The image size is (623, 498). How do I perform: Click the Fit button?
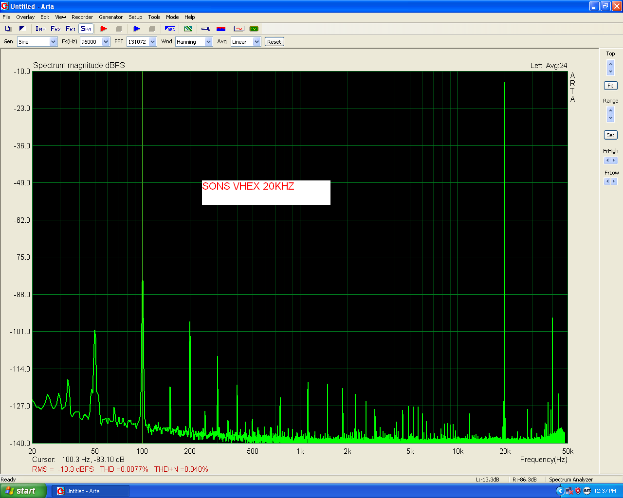[x=610, y=86]
